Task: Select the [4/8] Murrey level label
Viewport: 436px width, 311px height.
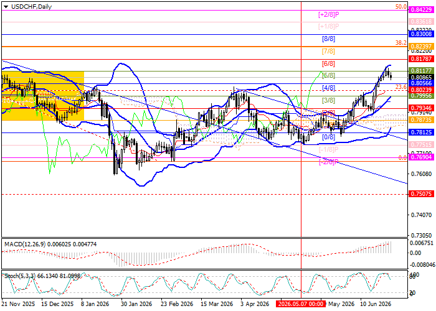Action: (328, 88)
